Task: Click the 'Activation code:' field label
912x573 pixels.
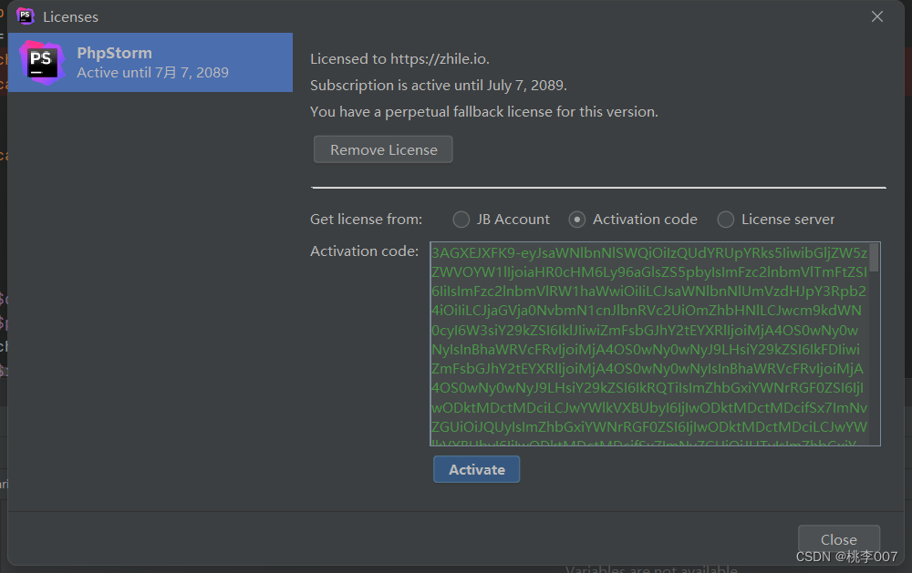Action: click(364, 251)
